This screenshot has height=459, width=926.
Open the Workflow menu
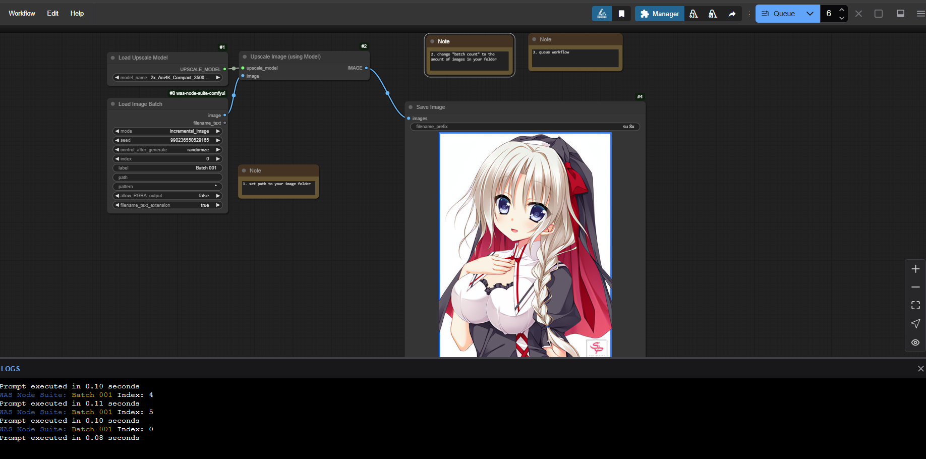[22, 13]
